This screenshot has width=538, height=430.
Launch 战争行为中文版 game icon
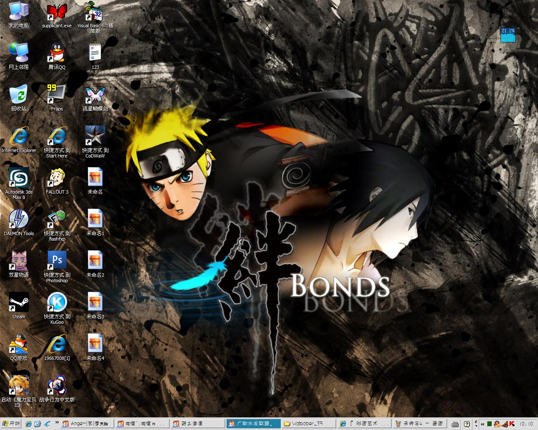pos(57,389)
